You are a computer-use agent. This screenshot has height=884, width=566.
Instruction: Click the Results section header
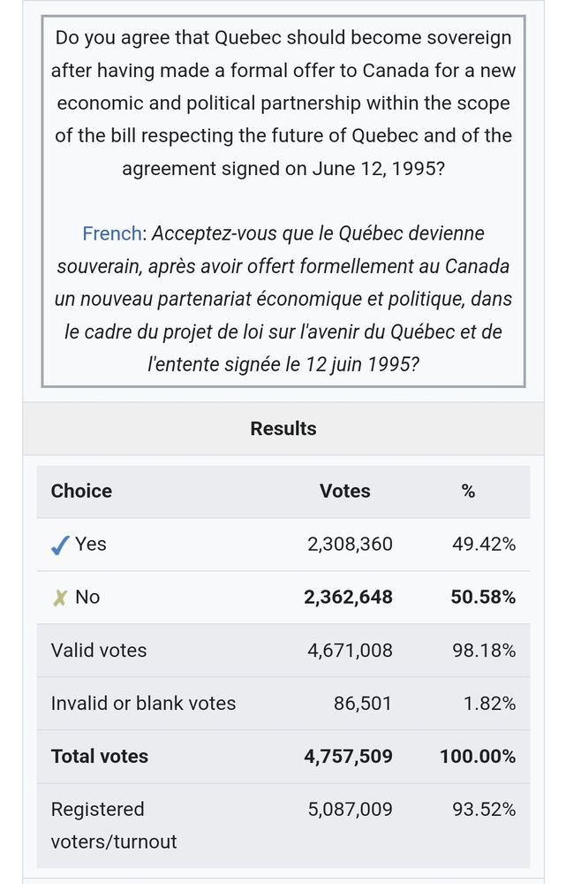click(x=283, y=429)
